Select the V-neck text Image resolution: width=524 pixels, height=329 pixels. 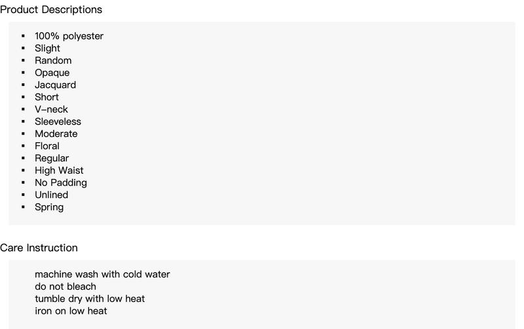(52, 109)
